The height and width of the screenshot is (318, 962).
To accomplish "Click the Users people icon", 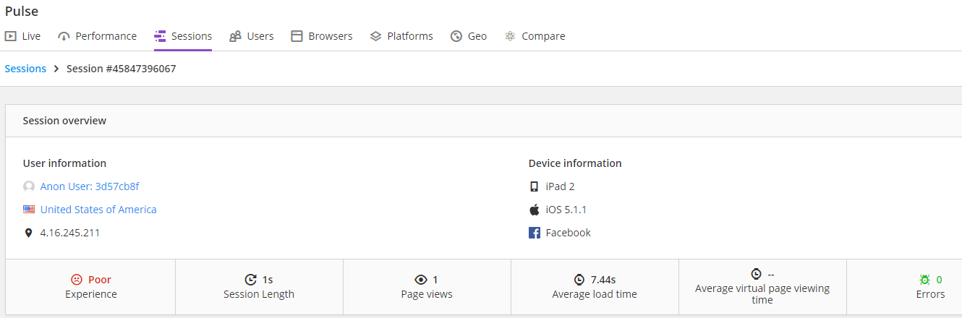I will coord(235,36).
